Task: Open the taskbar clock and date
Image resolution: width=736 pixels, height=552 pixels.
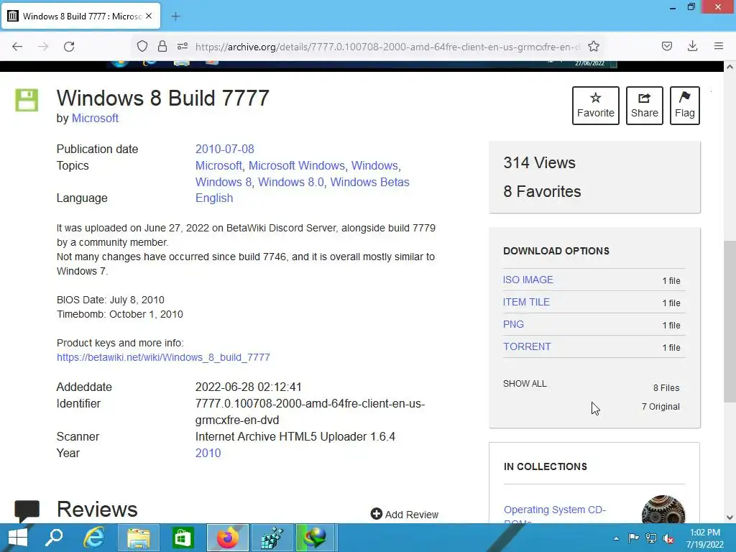Action: pos(705,538)
